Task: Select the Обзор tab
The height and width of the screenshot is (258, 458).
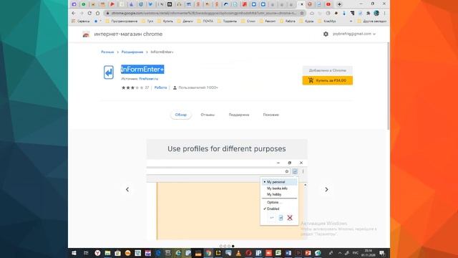Action: click(181, 115)
